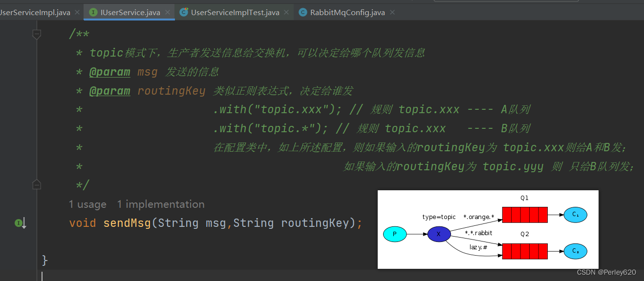Screen dimensions: 644x281
Task: Close the RabbitMqConfig.java tab
Action: [392, 13]
